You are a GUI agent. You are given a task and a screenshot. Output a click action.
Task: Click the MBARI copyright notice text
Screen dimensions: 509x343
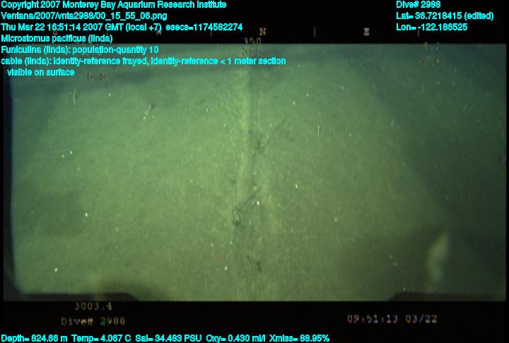pos(114,4)
